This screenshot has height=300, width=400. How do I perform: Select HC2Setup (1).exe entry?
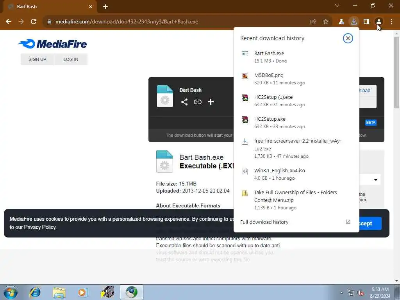click(296, 101)
